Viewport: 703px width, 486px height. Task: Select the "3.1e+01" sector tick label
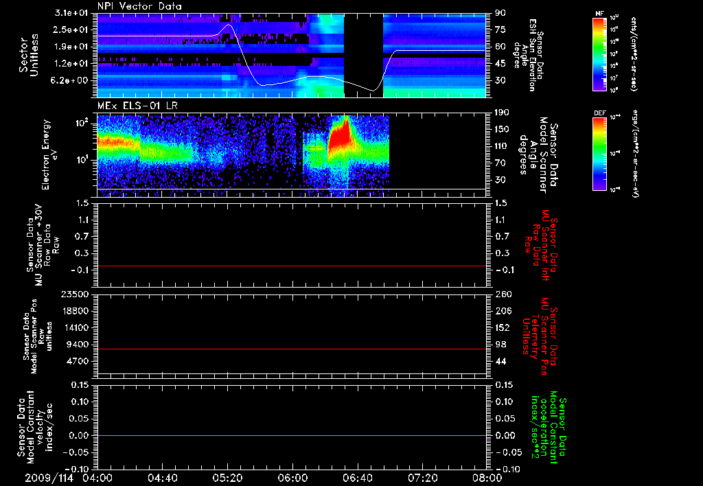pyautogui.click(x=71, y=13)
